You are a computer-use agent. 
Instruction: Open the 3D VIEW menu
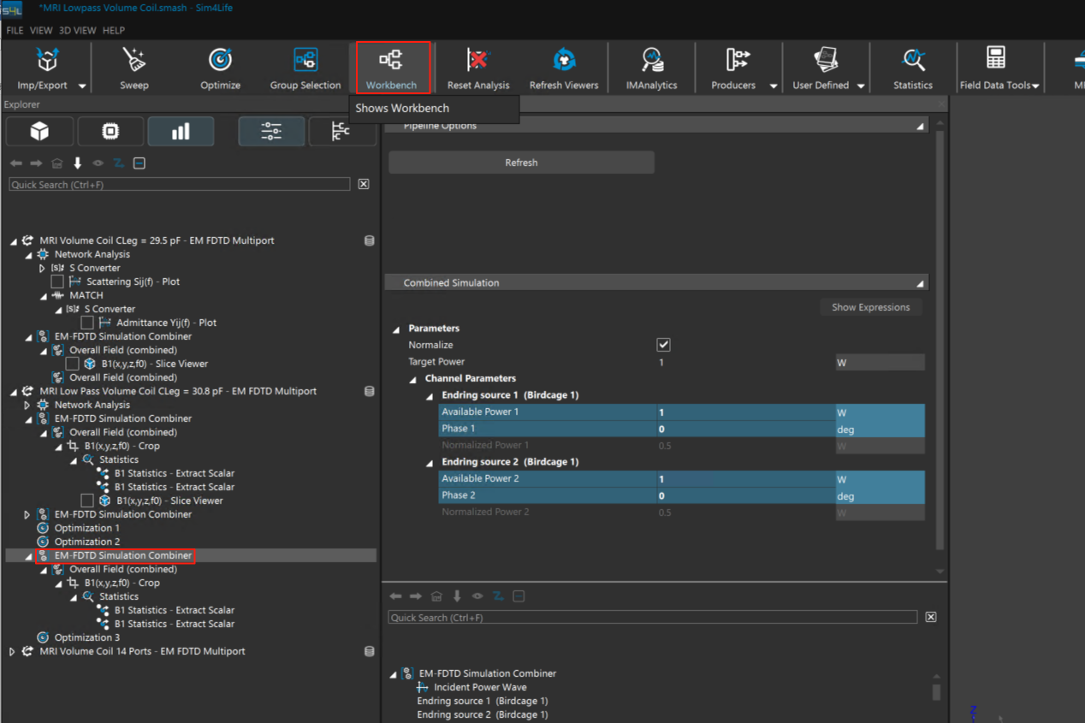point(77,30)
